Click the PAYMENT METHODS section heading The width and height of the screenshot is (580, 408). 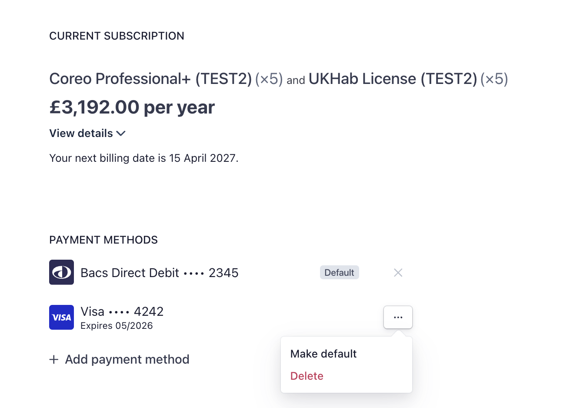click(103, 240)
